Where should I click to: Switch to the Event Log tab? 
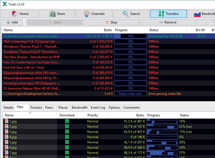pyautogui.click(x=98, y=108)
